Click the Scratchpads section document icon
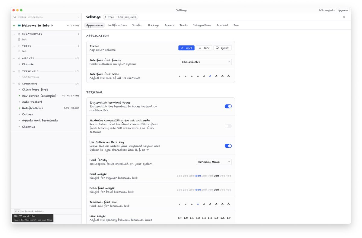This screenshot has width=362, height=238. click(19, 34)
